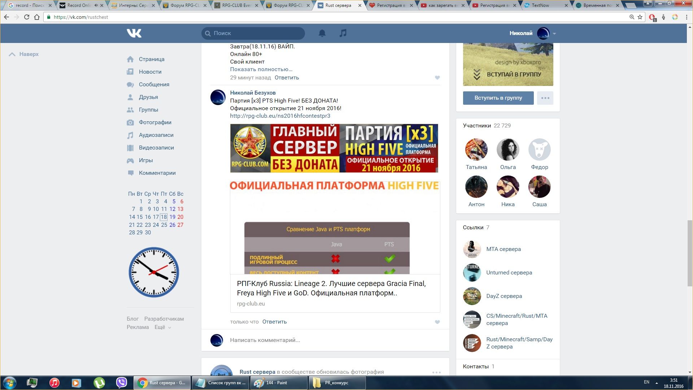This screenshot has height=390, width=693.
Task: Open uTorrent from taskbar
Action: pyautogui.click(x=99, y=383)
